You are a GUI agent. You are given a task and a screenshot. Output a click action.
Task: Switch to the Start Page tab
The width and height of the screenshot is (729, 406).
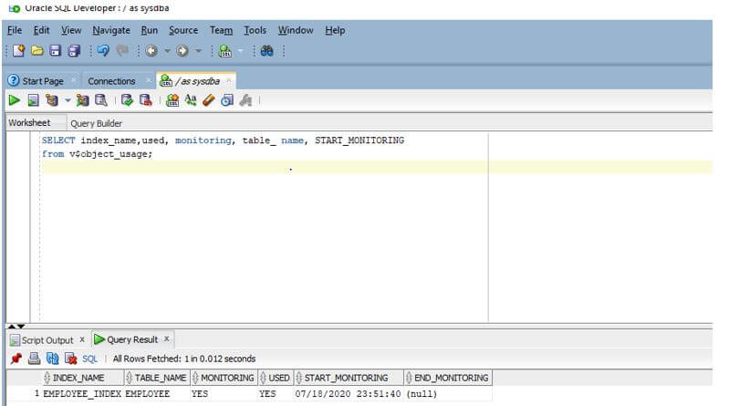click(x=42, y=81)
